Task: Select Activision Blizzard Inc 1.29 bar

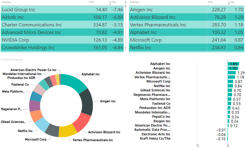Action: [x=232, y=73]
